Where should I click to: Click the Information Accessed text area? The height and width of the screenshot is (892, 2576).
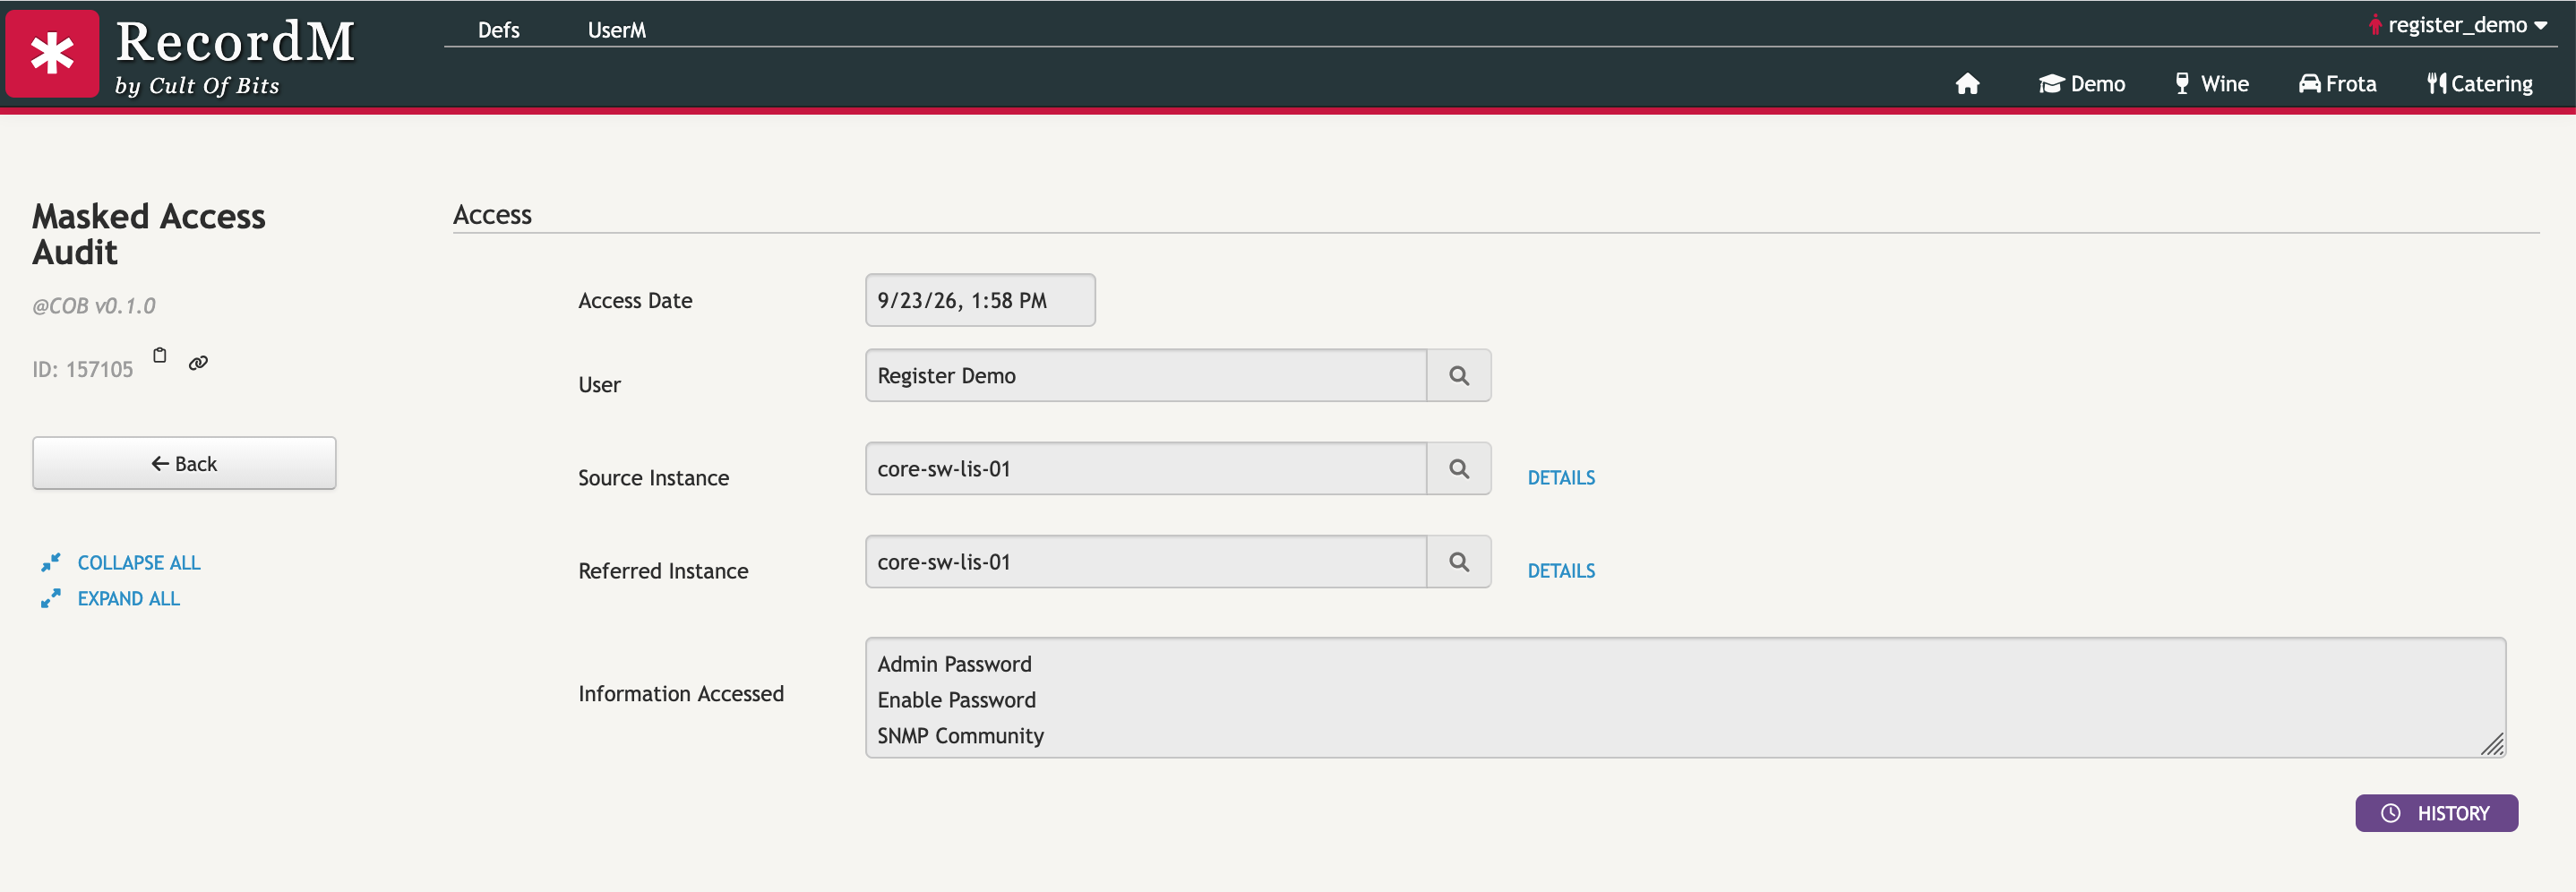pyautogui.click(x=1685, y=697)
